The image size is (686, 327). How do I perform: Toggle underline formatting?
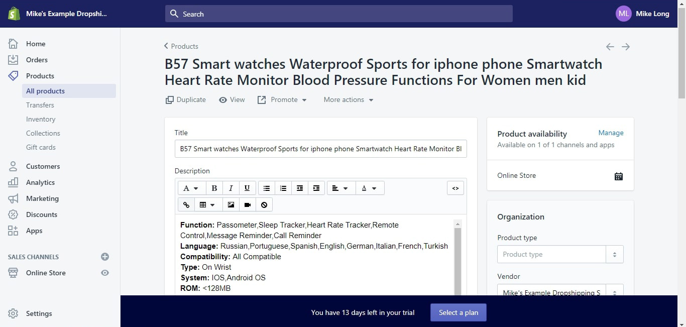point(247,188)
